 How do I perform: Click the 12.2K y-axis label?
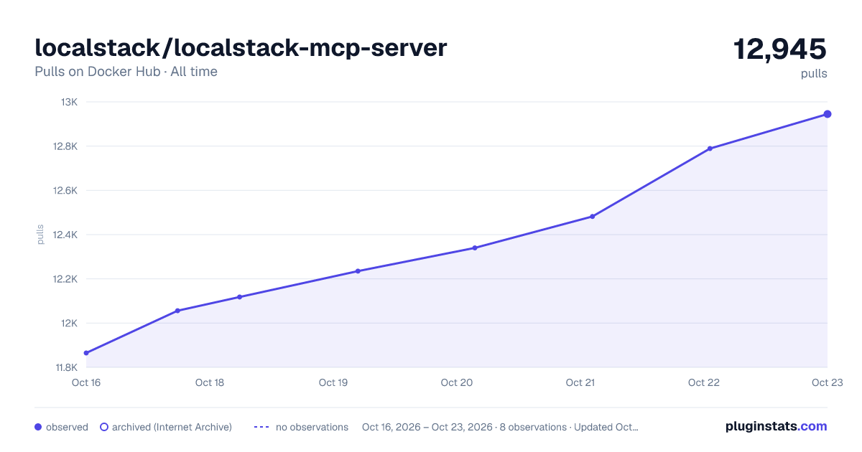[65, 279]
